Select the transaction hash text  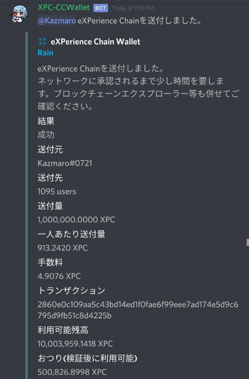138,310
